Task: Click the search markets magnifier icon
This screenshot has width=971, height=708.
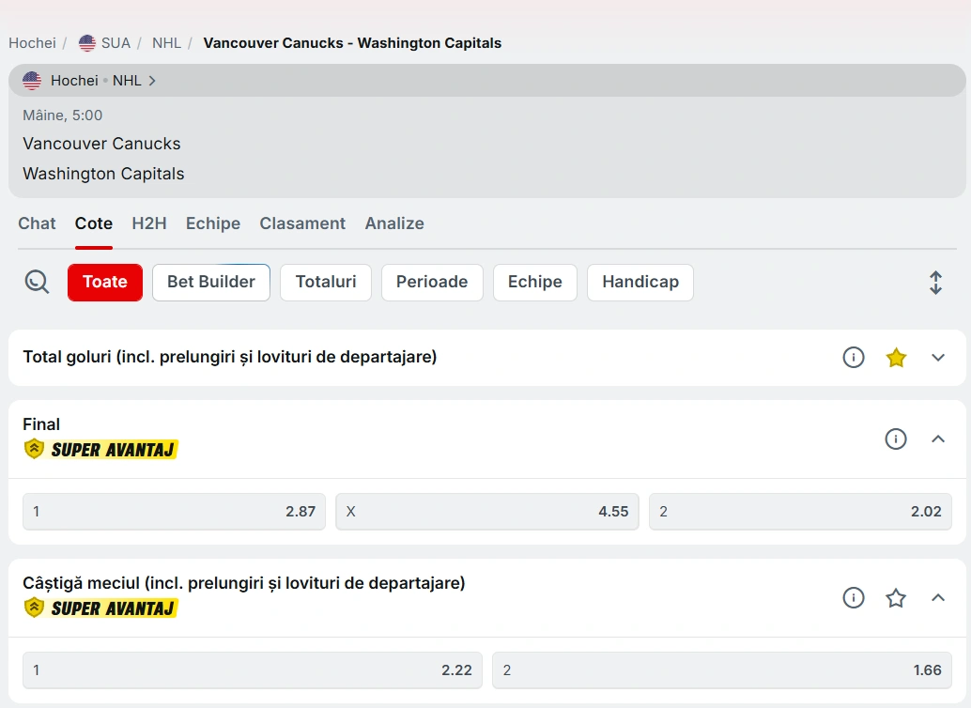Action: (x=37, y=282)
